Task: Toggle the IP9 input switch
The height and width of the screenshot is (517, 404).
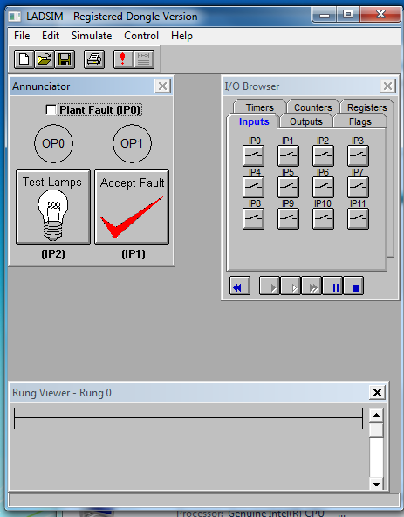Action: (288, 218)
